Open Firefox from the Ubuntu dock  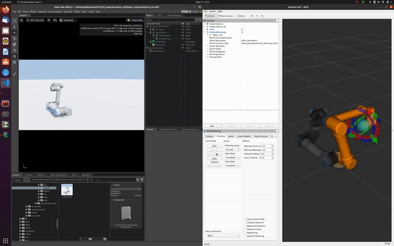(x=5, y=10)
